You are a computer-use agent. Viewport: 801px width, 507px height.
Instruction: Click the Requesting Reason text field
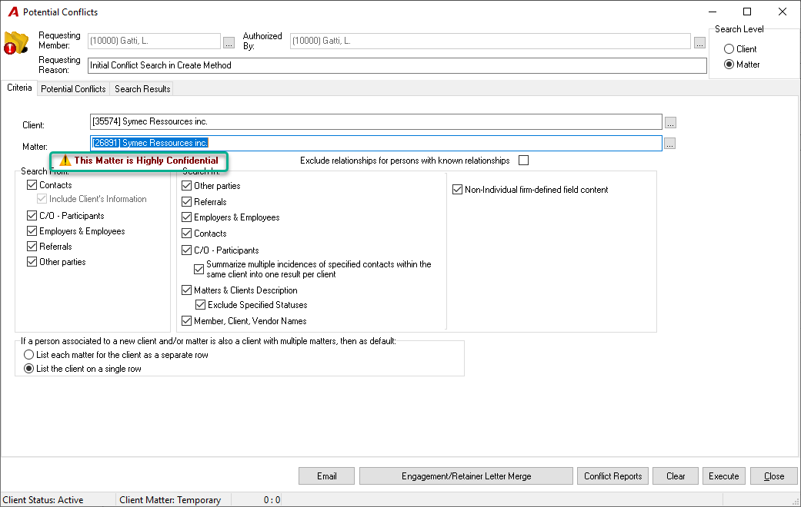[397, 65]
